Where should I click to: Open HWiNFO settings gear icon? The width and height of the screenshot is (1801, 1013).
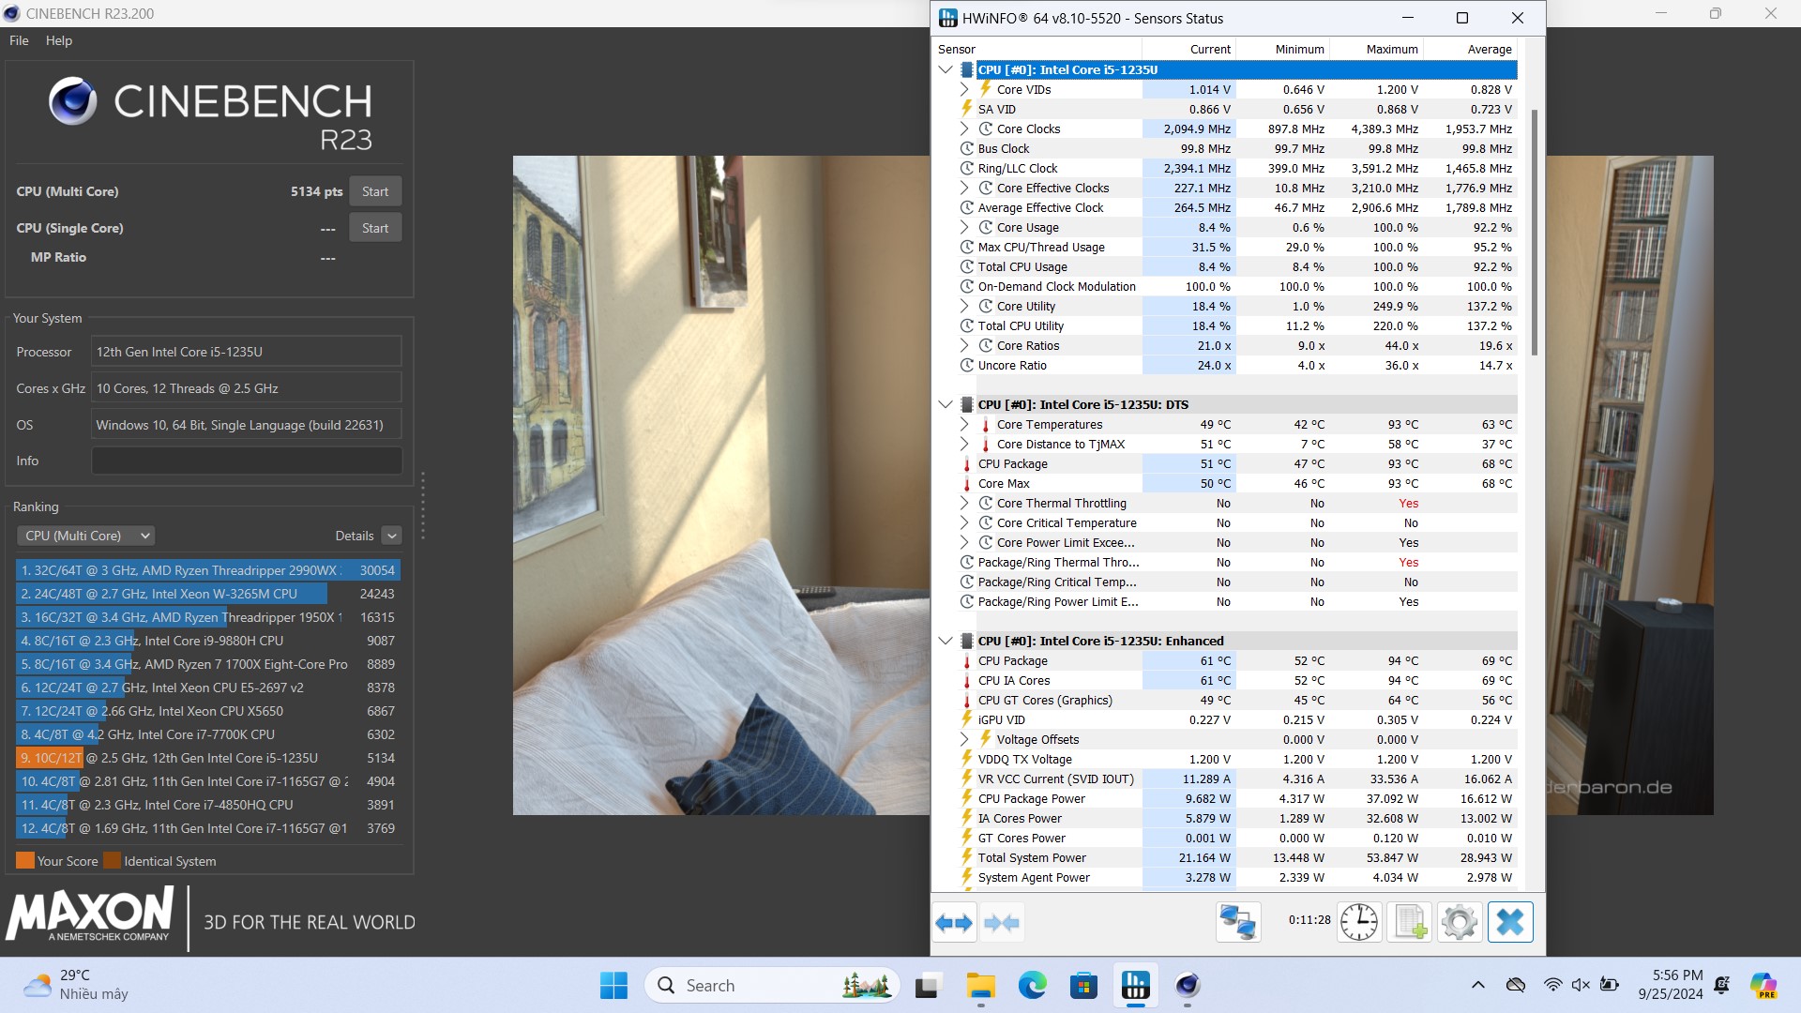(x=1460, y=923)
